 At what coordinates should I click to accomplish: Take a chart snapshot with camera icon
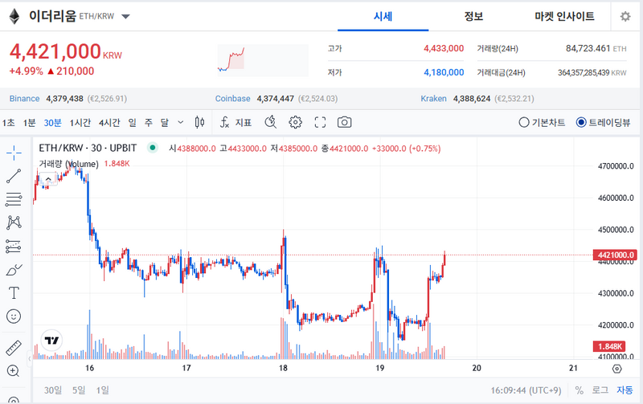tap(344, 122)
